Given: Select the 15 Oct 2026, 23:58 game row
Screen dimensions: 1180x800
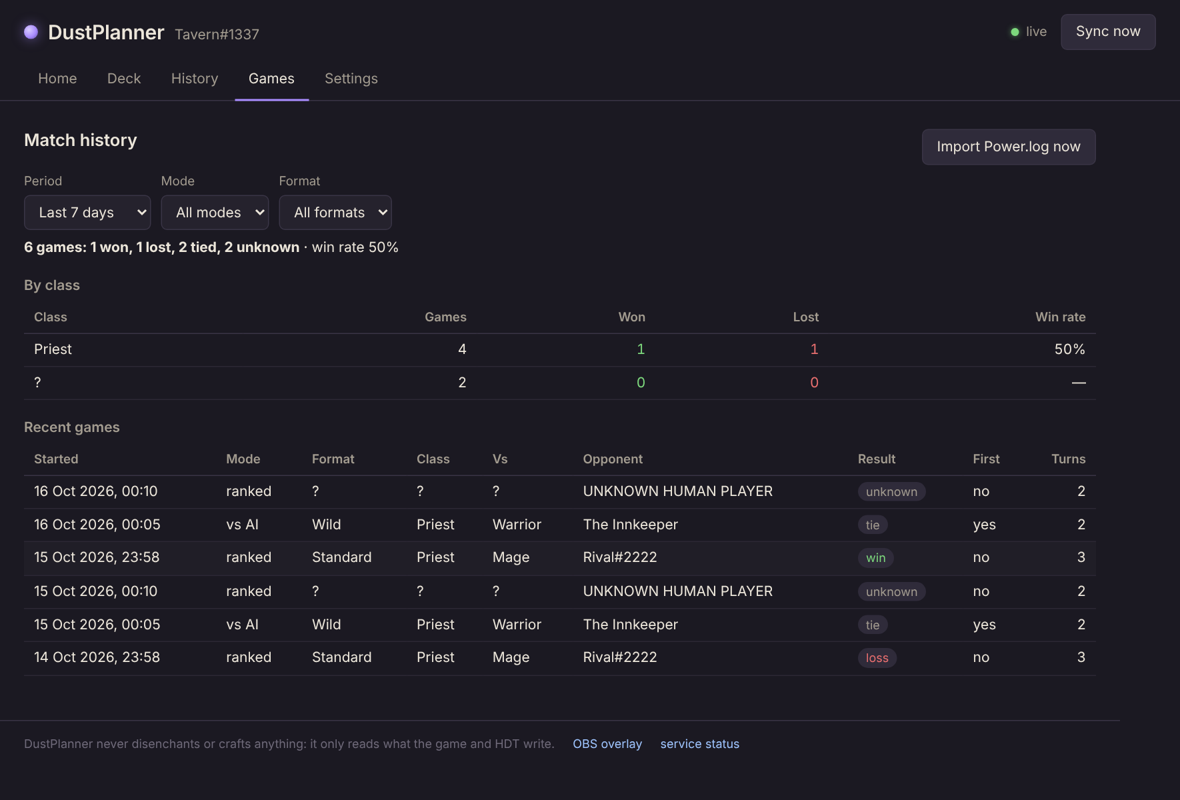Looking at the screenshot, I should coord(560,558).
